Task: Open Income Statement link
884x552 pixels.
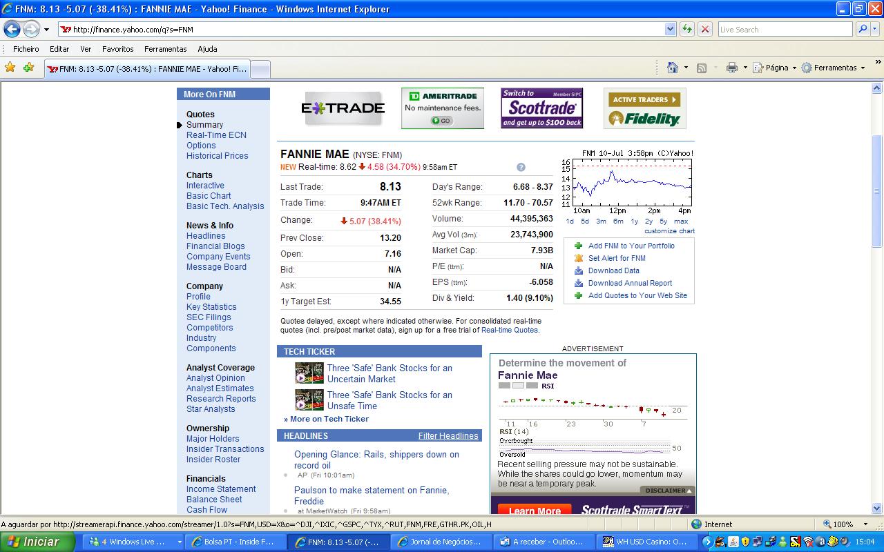Action: [221, 489]
